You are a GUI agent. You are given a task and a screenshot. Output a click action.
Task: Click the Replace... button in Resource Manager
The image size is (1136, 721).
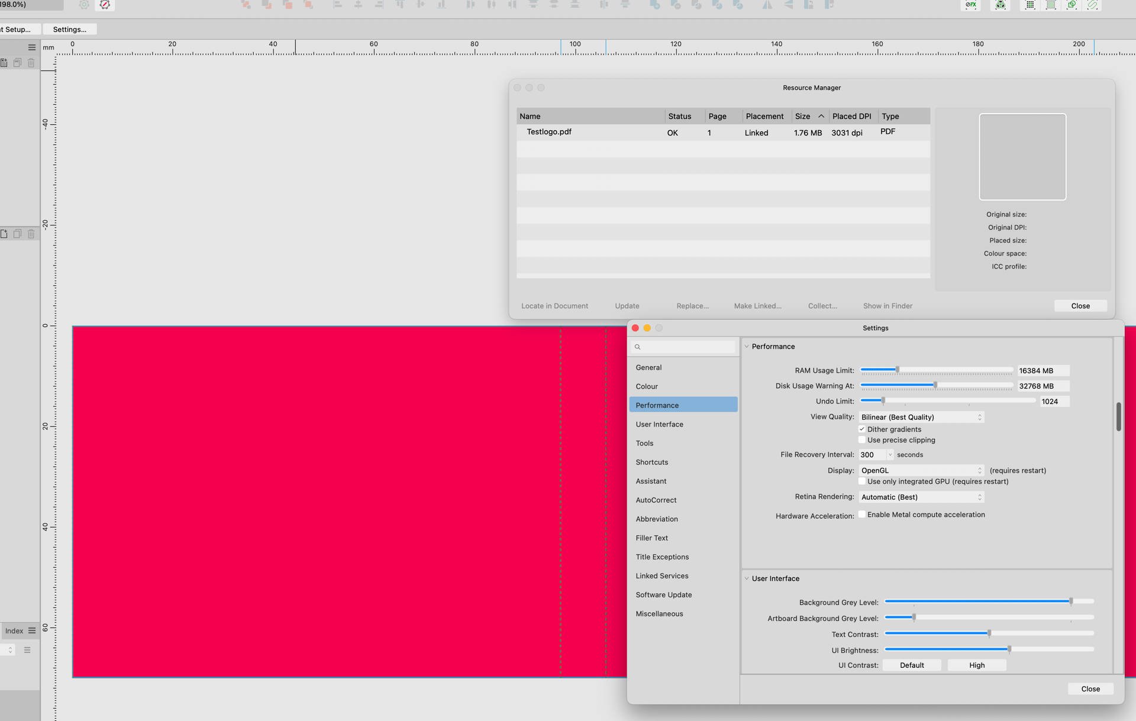coord(692,306)
